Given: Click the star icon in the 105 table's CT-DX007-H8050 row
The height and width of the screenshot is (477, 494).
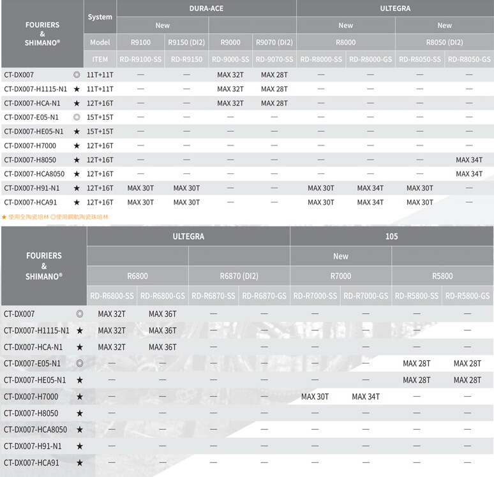Looking at the screenshot, I should point(80,413).
